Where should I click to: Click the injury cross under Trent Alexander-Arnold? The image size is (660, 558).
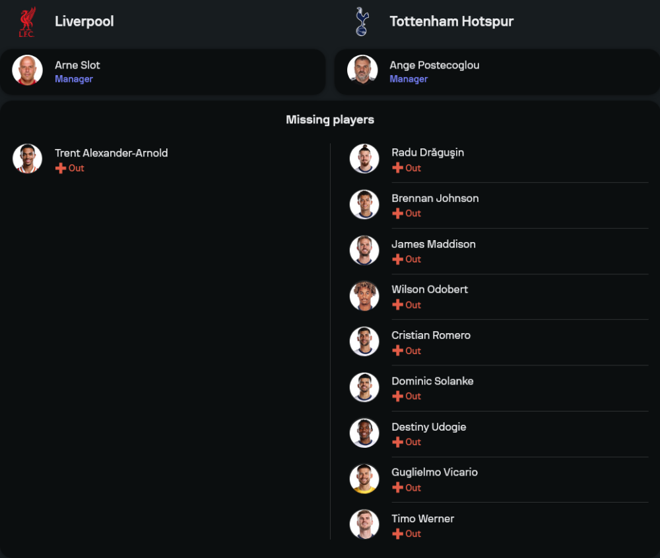tap(61, 168)
